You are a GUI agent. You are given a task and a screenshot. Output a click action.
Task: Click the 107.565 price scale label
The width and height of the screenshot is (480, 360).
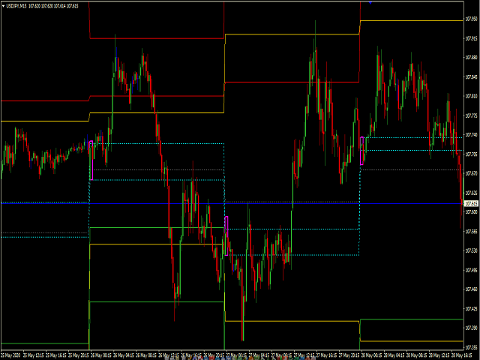click(471, 232)
